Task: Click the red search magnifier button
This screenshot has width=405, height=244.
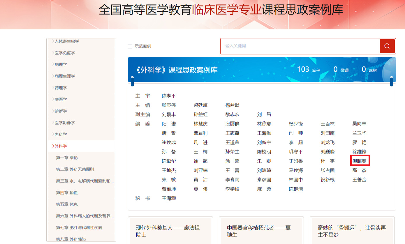Action: pyautogui.click(x=387, y=46)
